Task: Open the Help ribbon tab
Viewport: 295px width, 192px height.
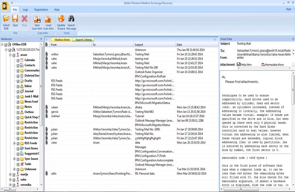Action: tap(57, 10)
